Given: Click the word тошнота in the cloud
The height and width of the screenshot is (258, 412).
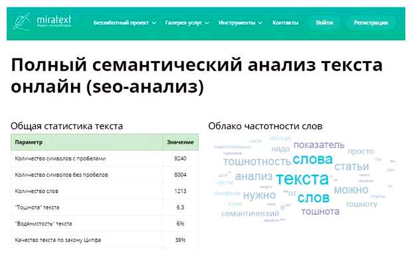Looking at the screenshot, I should click(x=320, y=211).
